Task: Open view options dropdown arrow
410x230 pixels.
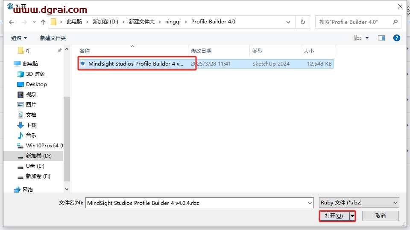Action: [367, 38]
